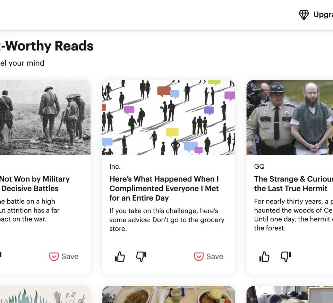The image size is (333, 303).
Task: Open the food tray article thumbnail
Action: (x=169, y=295)
